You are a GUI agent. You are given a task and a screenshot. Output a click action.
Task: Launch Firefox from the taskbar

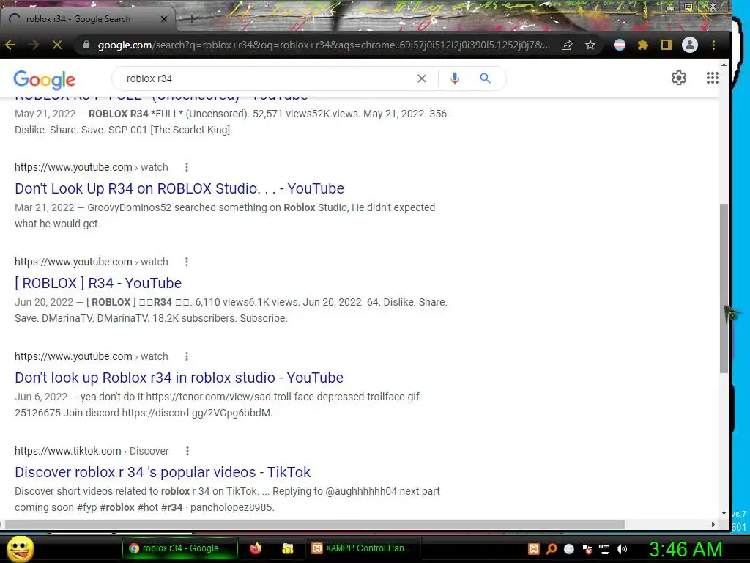pos(256,548)
